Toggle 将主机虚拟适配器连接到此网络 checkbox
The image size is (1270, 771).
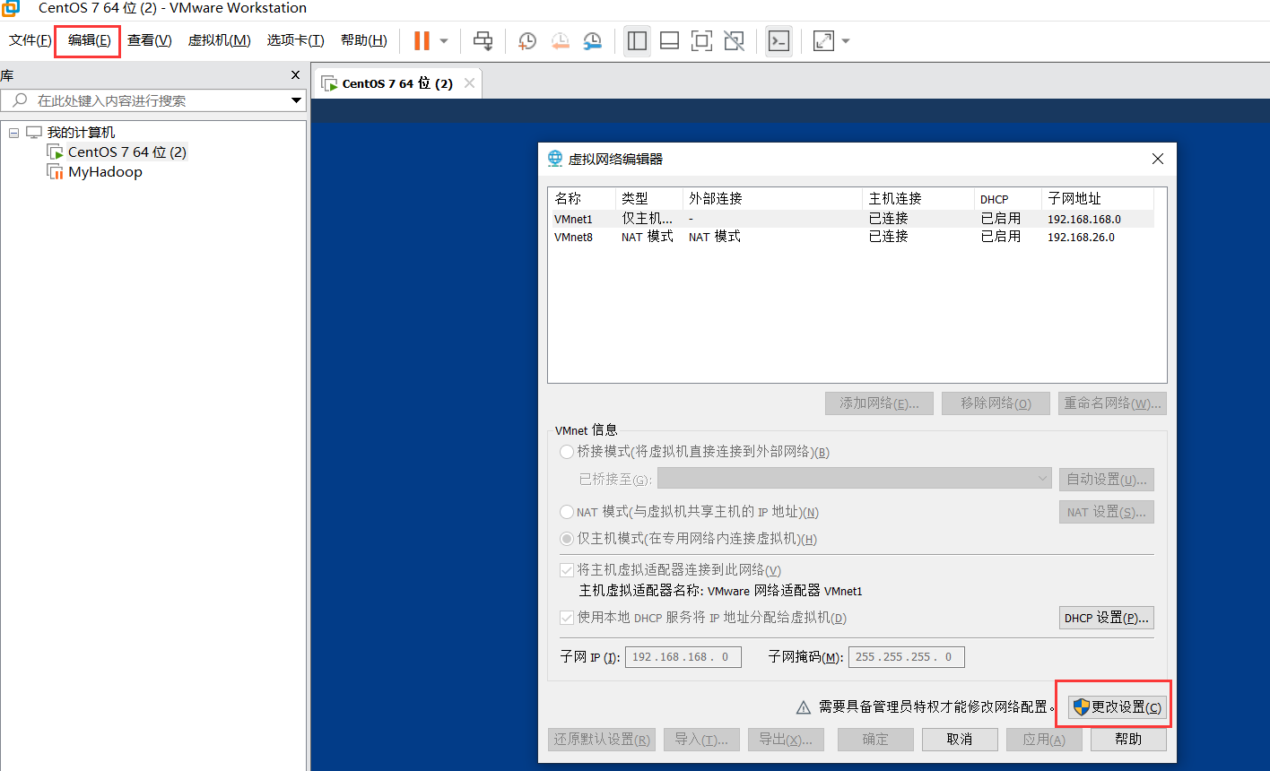click(x=567, y=569)
